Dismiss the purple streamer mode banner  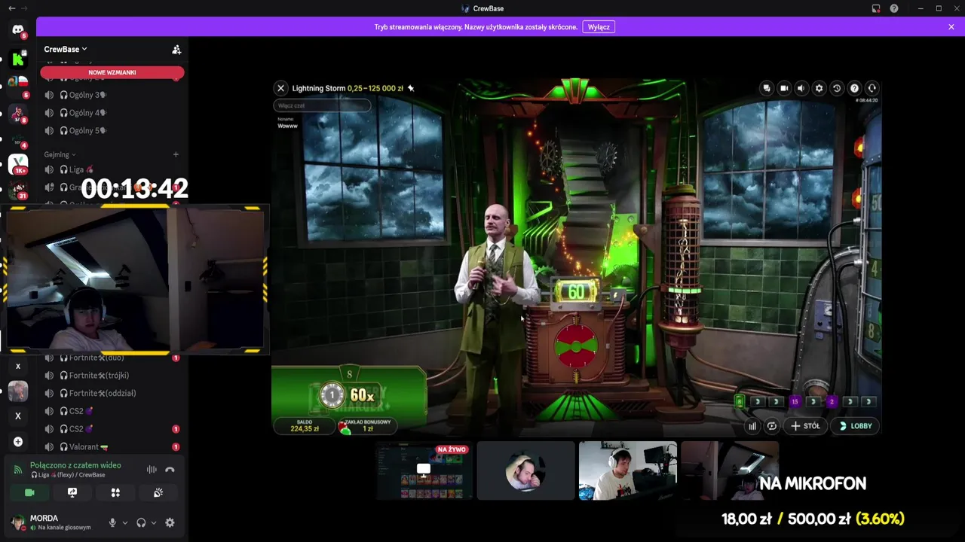[951, 27]
